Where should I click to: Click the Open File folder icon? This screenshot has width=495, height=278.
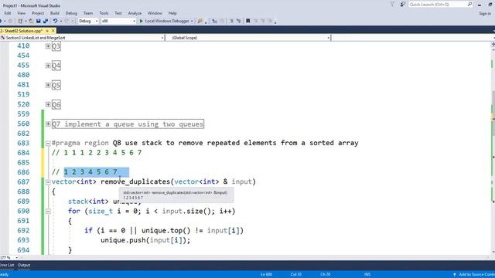pyautogui.click(x=31, y=21)
